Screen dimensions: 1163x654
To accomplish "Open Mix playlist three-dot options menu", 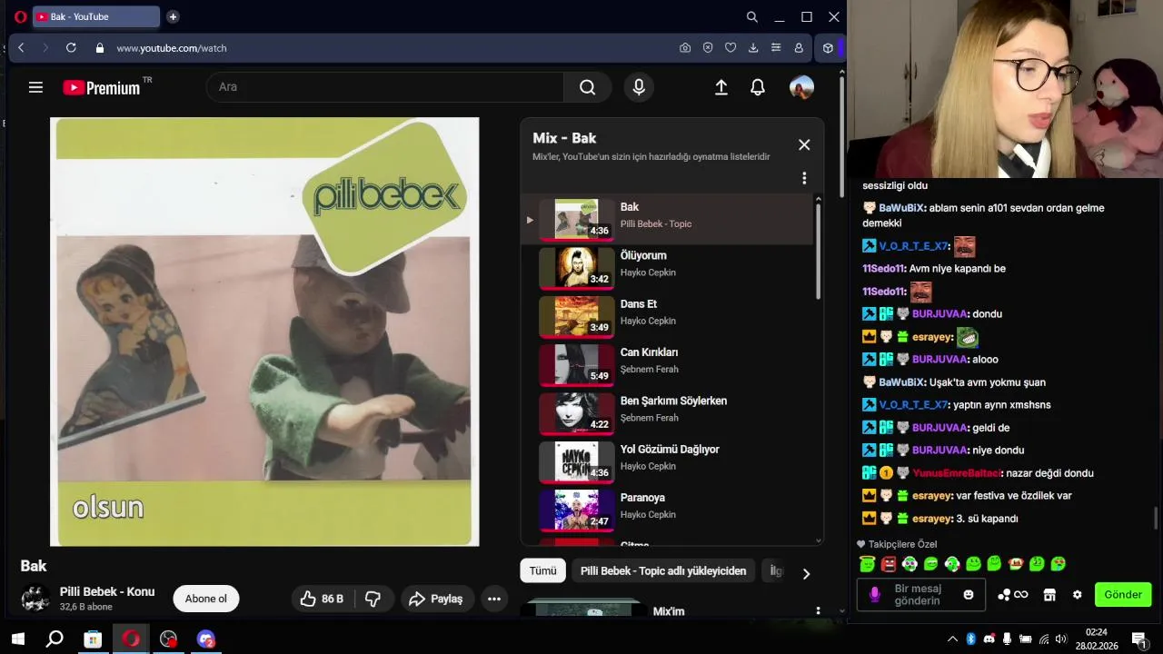I will (804, 178).
